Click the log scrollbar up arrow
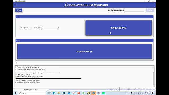 (x=153, y=67)
